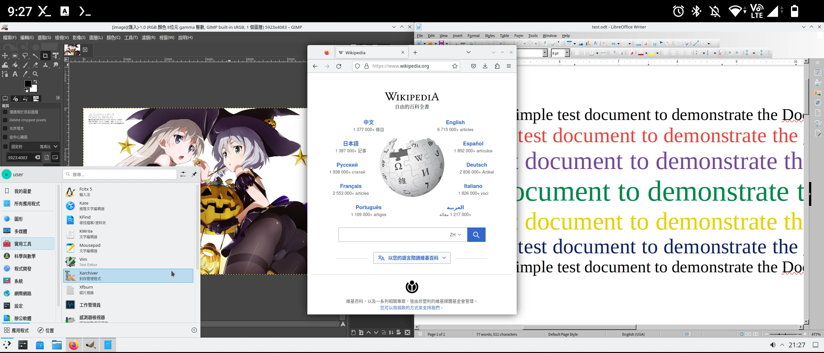
Task: Click the black foreground color swatch
Action: 28,84
